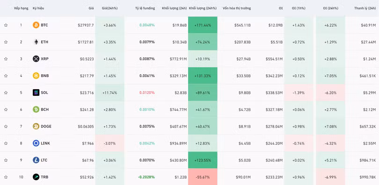
Task: Click BTC market cap $545.11B
Action: tap(242, 25)
